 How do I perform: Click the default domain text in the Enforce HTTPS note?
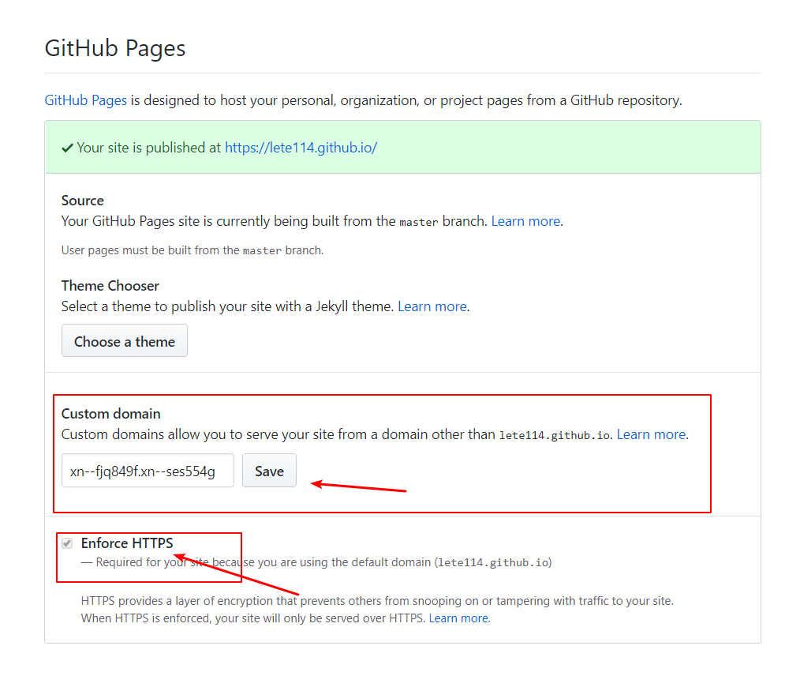click(x=492, y=563)
